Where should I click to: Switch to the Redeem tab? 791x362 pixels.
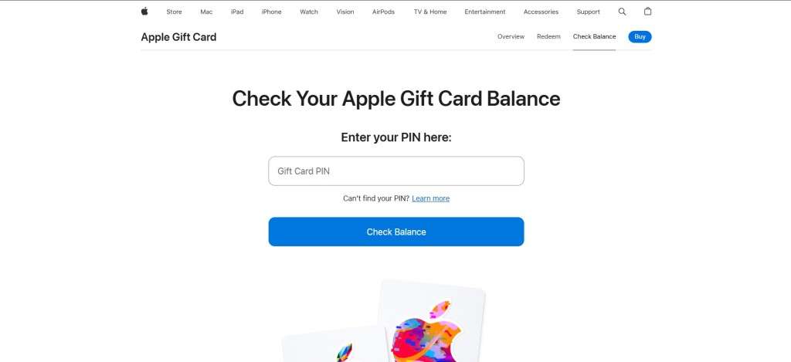[x=548, y=36]
